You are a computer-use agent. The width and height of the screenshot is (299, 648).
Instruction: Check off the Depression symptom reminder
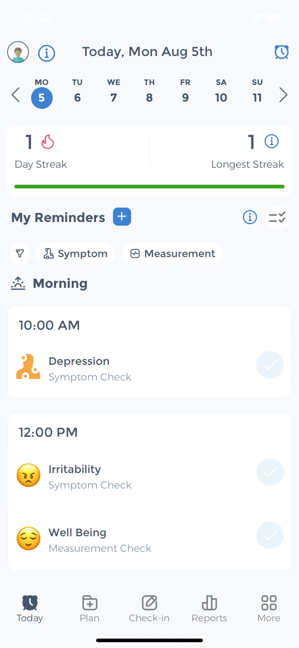tap(270, 365)
